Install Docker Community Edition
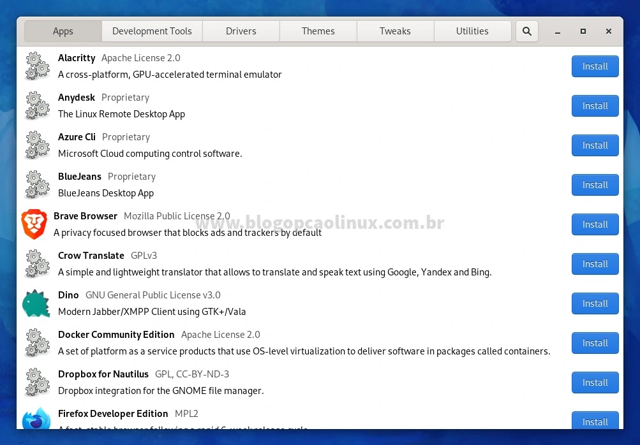 click(x=595, y=343)
